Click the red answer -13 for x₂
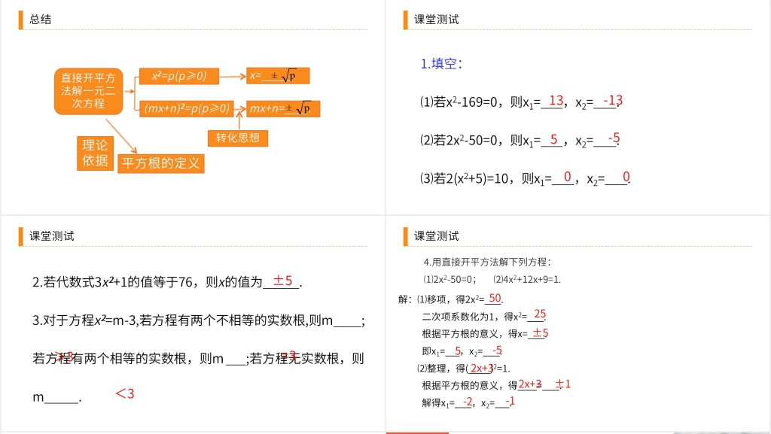Screen dimensions: 771x434 [x=613, y=101]
